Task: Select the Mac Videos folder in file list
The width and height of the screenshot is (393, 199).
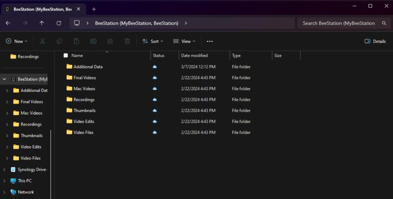Action: point(84,89)
